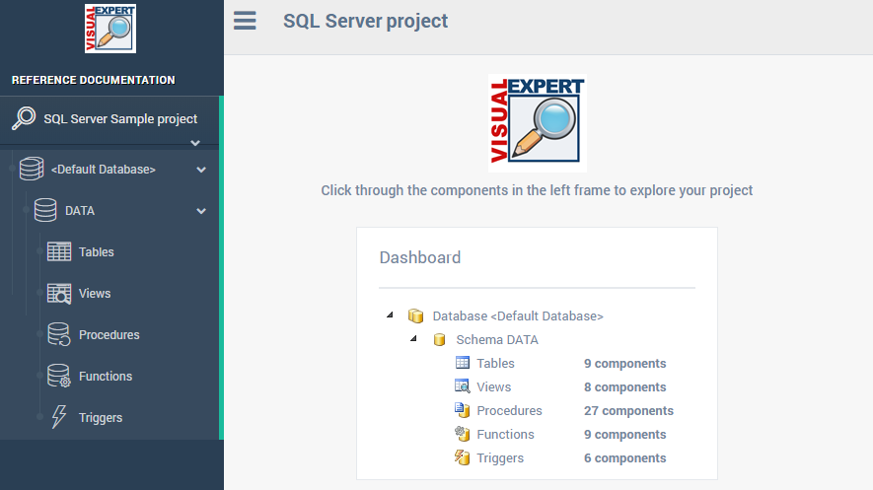873x490 pixels.
Task: Open Tables link in the Dashboard
Action: click(495, 363)
